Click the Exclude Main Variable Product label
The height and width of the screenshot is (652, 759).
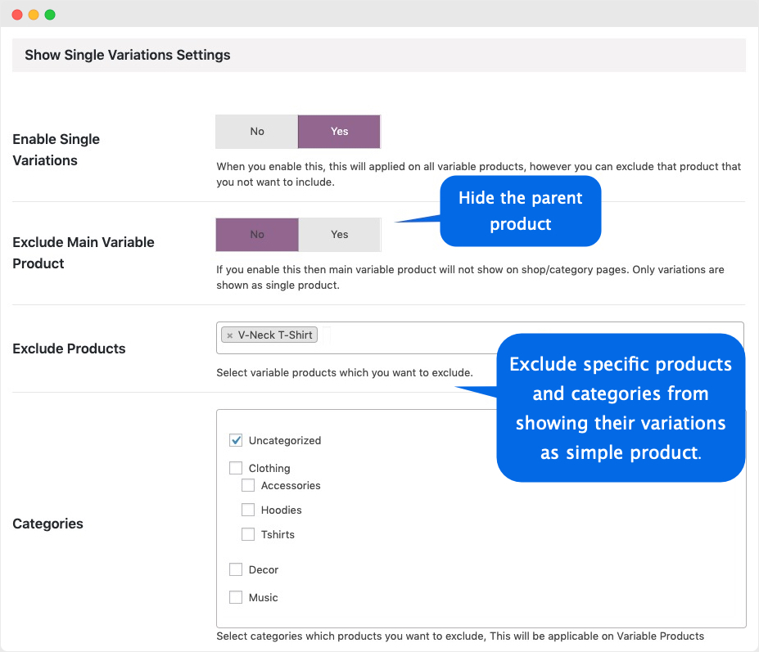[x=83, y=252]
